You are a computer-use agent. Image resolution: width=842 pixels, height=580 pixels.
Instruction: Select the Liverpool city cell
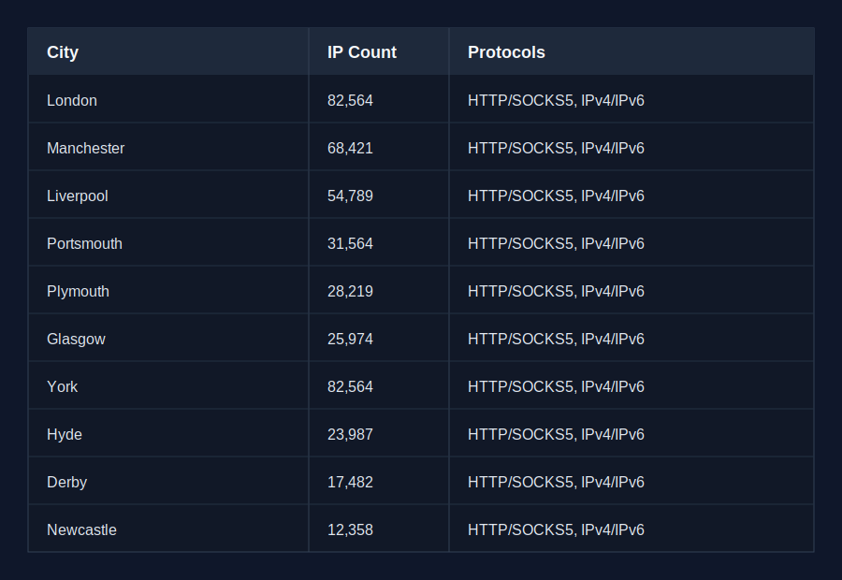[168, 195]
